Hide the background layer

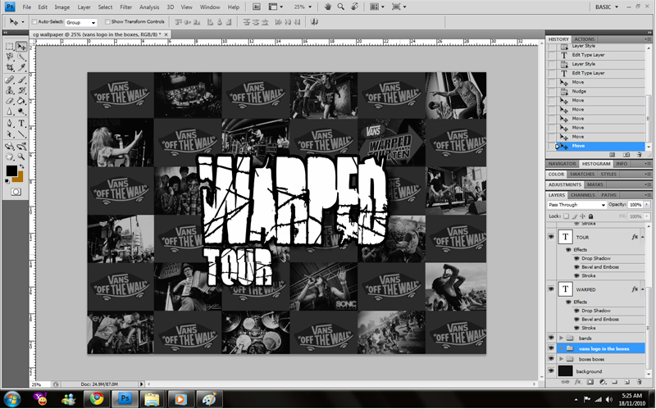[x=551, y=371]
